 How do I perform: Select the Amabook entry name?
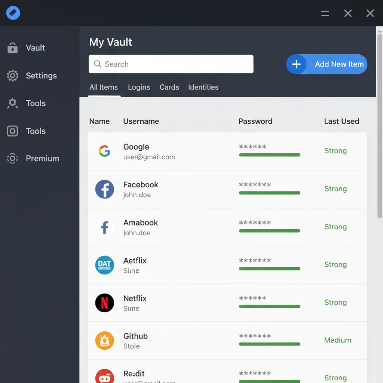141,223
